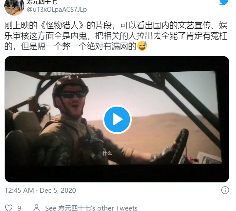The image size is (236, 211).
Task: Click the user profile avatar picture
Action: 14,7
